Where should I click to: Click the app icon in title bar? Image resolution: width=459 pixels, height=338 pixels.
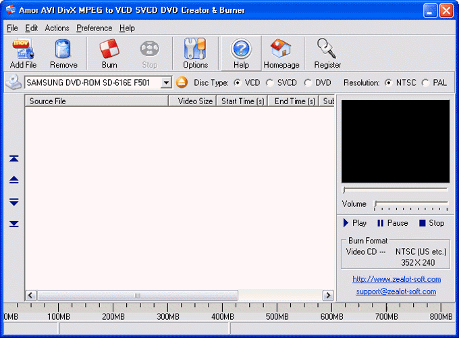click(11, 9)
